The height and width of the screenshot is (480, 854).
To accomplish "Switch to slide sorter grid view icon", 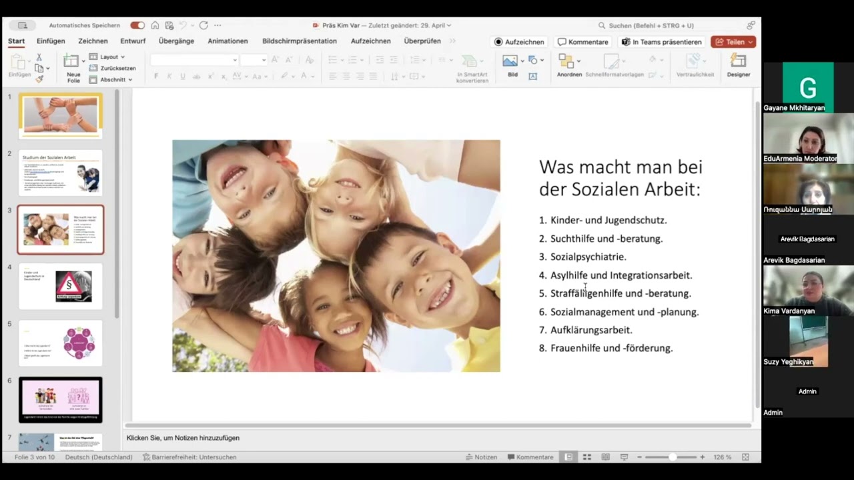I will [587, 457].
